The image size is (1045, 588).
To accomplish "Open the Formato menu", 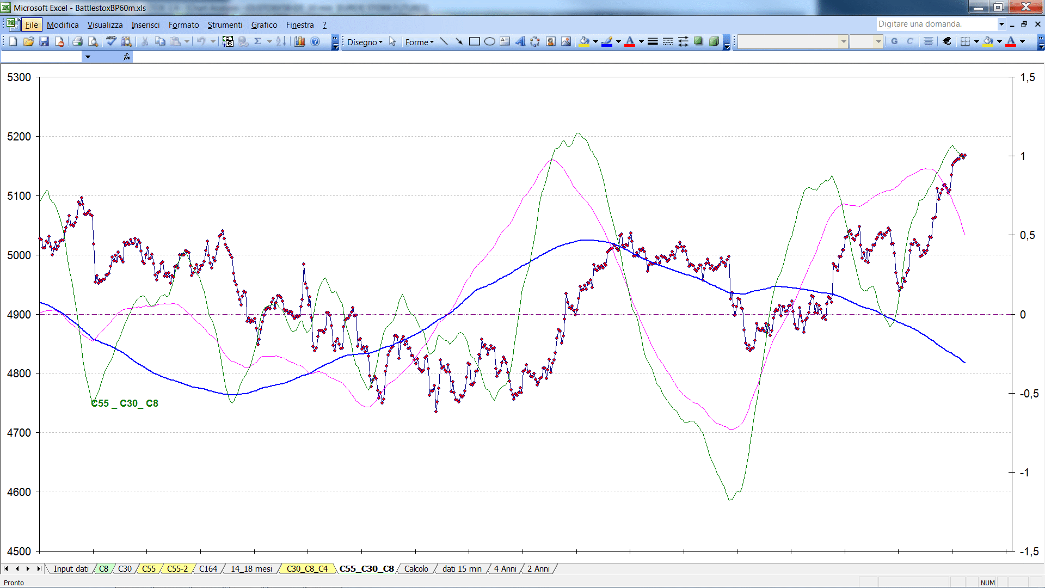I will point(183,24).
